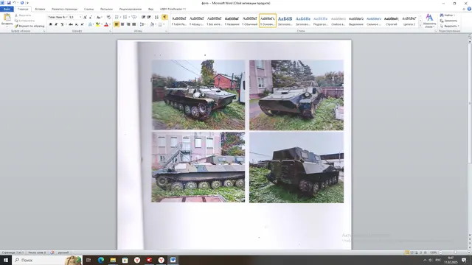Align text left
Image resolution: width=472 pixels, height=265 pixels.
click(117, 24)
